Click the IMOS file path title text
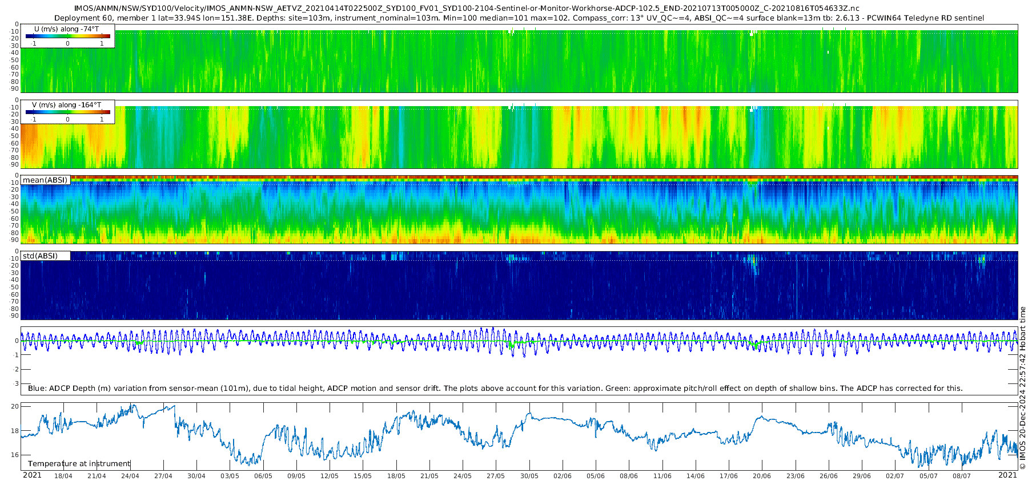 pos(466,9)
